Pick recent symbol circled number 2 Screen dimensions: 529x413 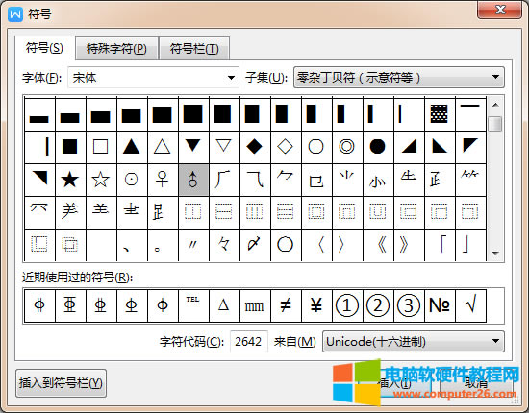[x=378, y=305]
